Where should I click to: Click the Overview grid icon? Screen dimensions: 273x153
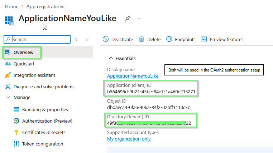pyautogui.click(x=8, y=52)
